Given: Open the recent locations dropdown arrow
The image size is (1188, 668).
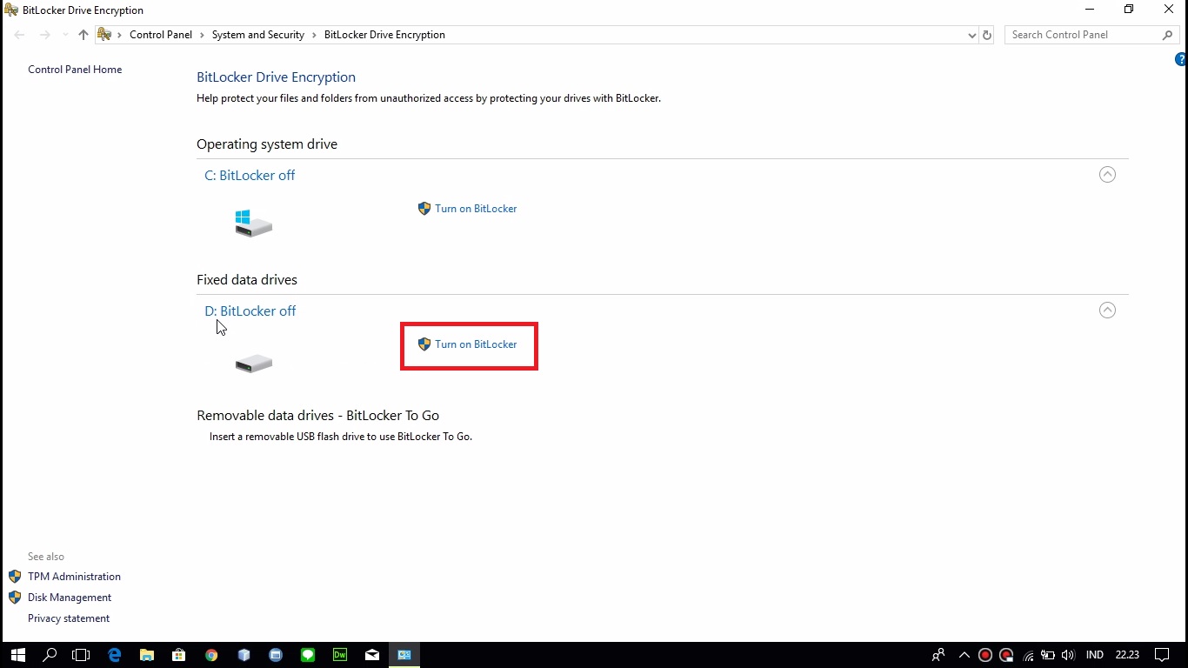Looking at the screenshot, I should coord(65,35).
